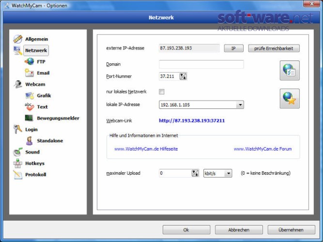
Task: Open the lokale IP-Adresse dropdown
Action: pos(240,105)
